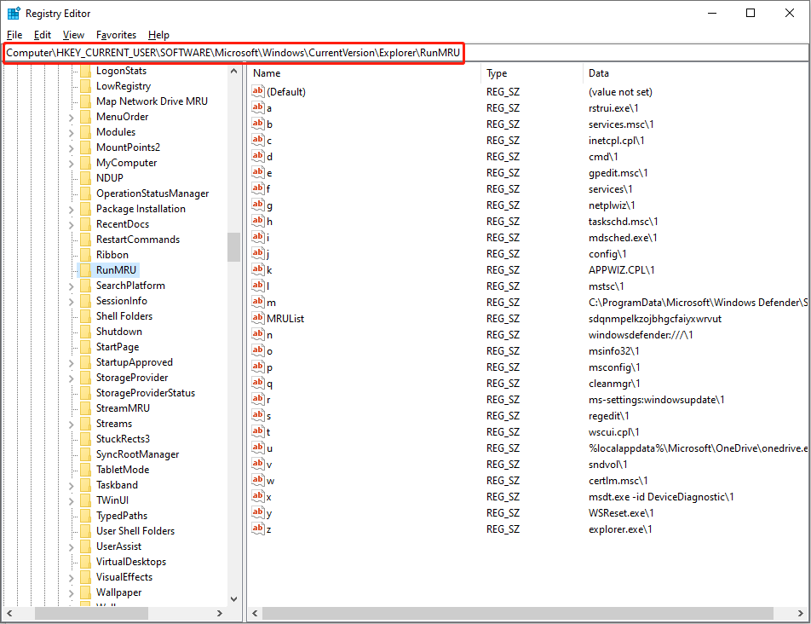Click the StreamMRU folder icon
Viewport: 811px width, 624px height.
[86, 408]
